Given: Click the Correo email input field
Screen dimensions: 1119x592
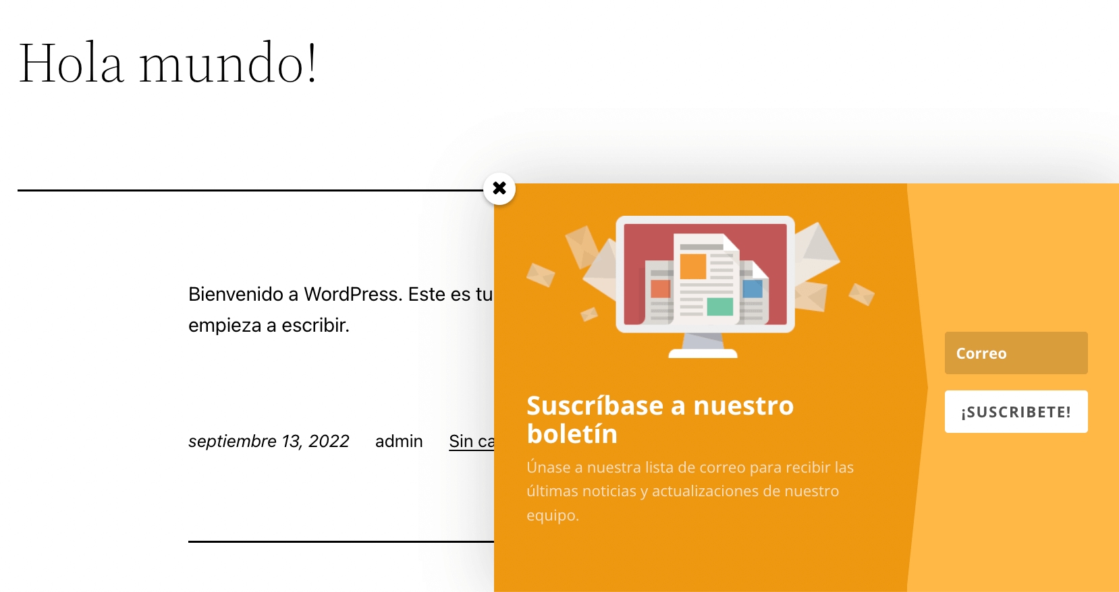Looking at the screenshot, I should click(x=1016, y=353).
